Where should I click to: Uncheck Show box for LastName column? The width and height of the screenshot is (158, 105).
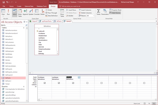tap(59, 83)
